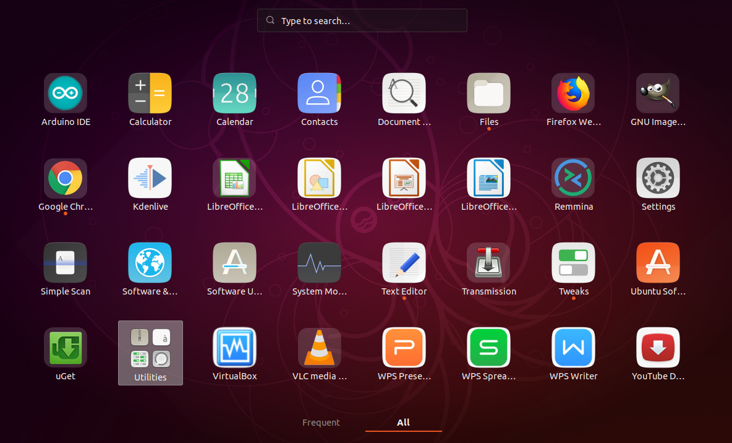Viewport: 732px width, 443px height.
Task: Launch Google Chrome browser
Action: click(x=66, y=178)
